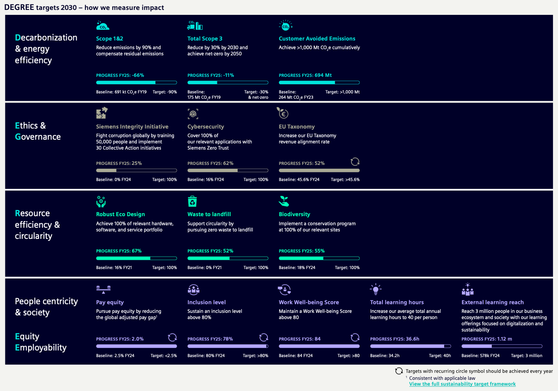The image size is (558, 391).
Task: Select the Biodiversity plant-in-hand icon
Action: (x=284, y=201)
